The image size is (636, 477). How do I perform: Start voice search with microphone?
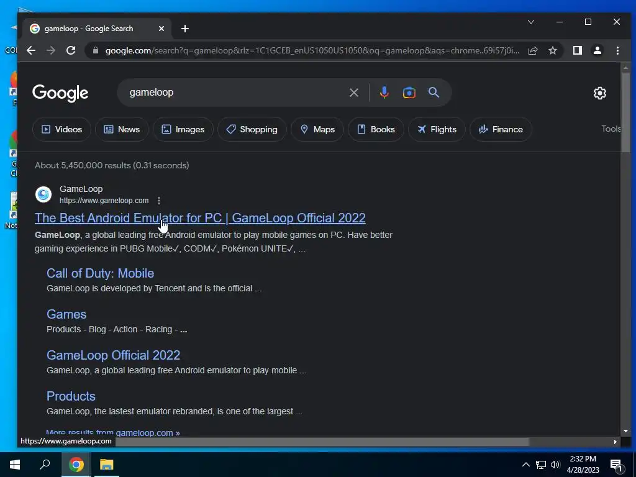[384, 93]
